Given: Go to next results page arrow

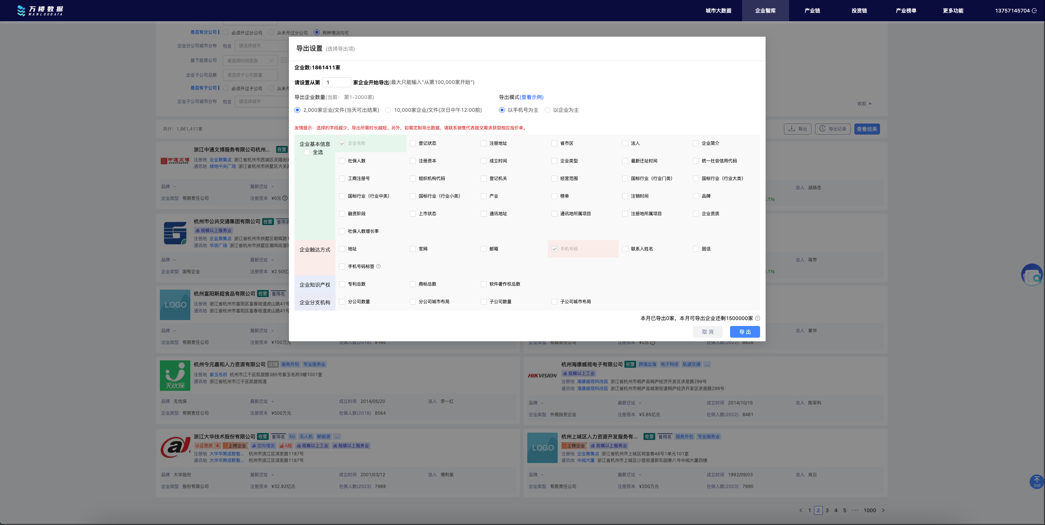Looking at the screenshot, I should pos(883,510).
